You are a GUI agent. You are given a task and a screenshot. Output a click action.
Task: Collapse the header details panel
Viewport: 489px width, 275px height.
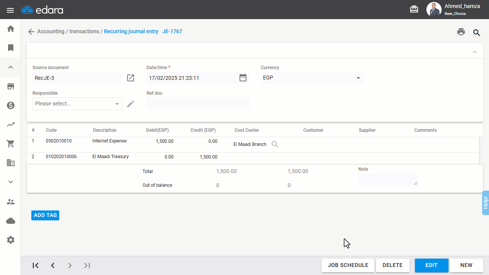coord(475,52)
